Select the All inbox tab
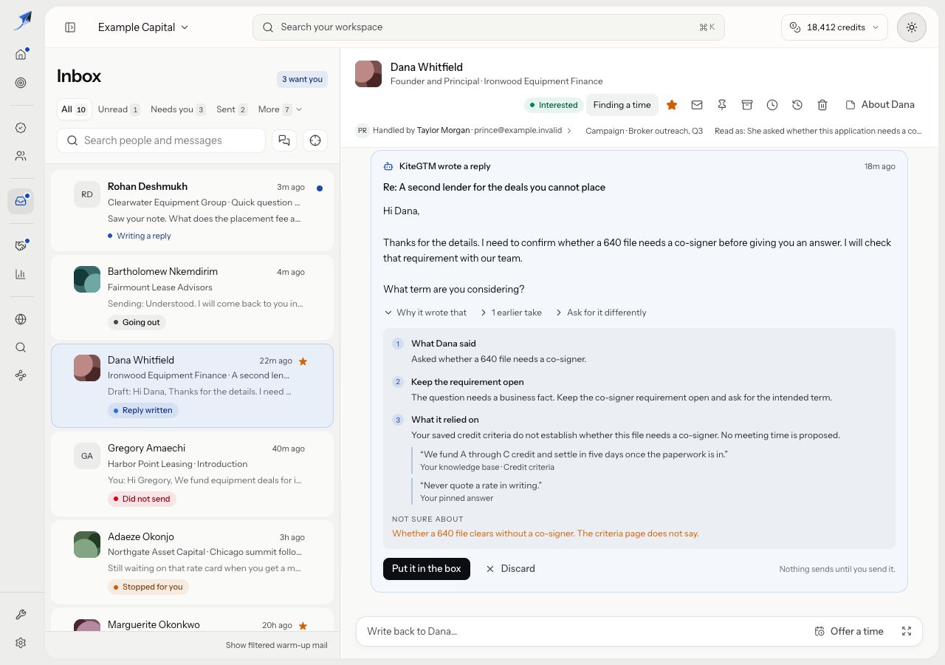Screen dimensions: 945x665 click(x=74, y=109)
